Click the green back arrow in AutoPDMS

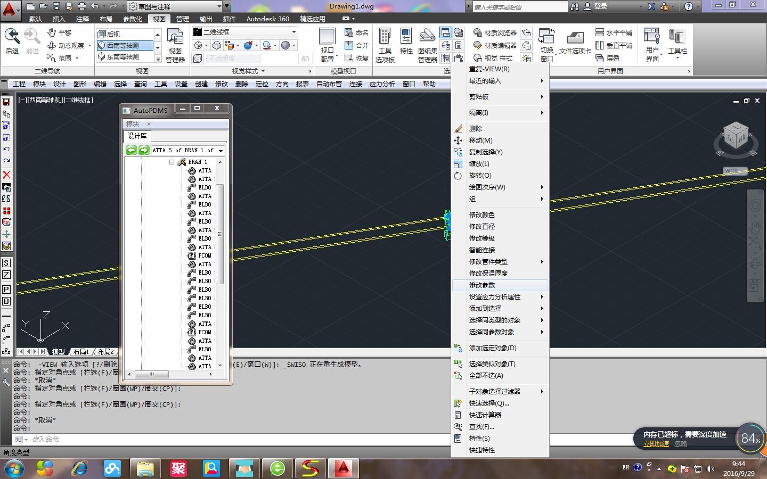point(131,150)
